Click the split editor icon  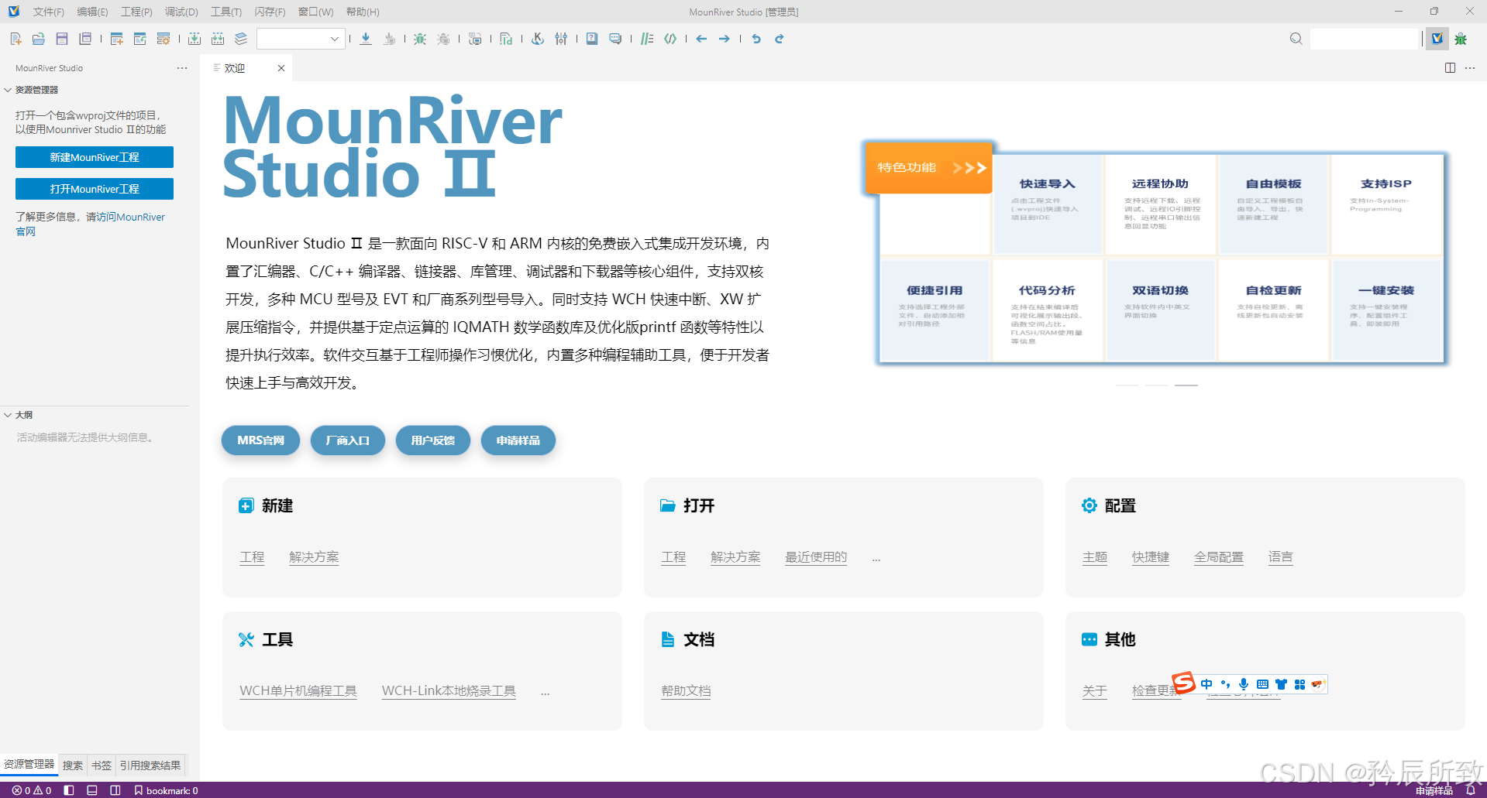point(1450,68)
